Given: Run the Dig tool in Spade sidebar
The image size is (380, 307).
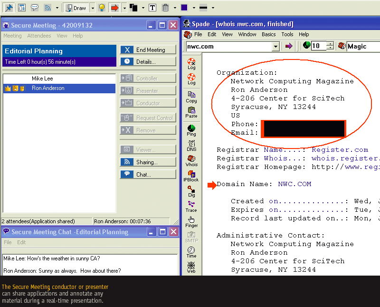Looking at the screenshot, I should point(191,192).
